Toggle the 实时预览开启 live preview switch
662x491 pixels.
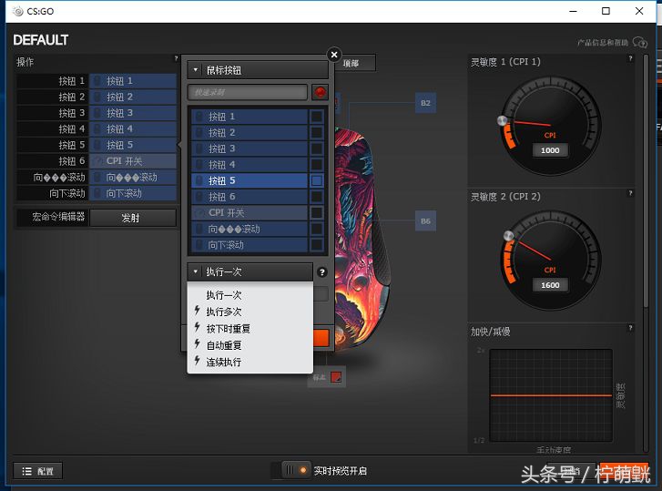tap(296, 470)
